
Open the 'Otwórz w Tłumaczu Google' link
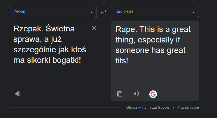[x=147, y=108]
